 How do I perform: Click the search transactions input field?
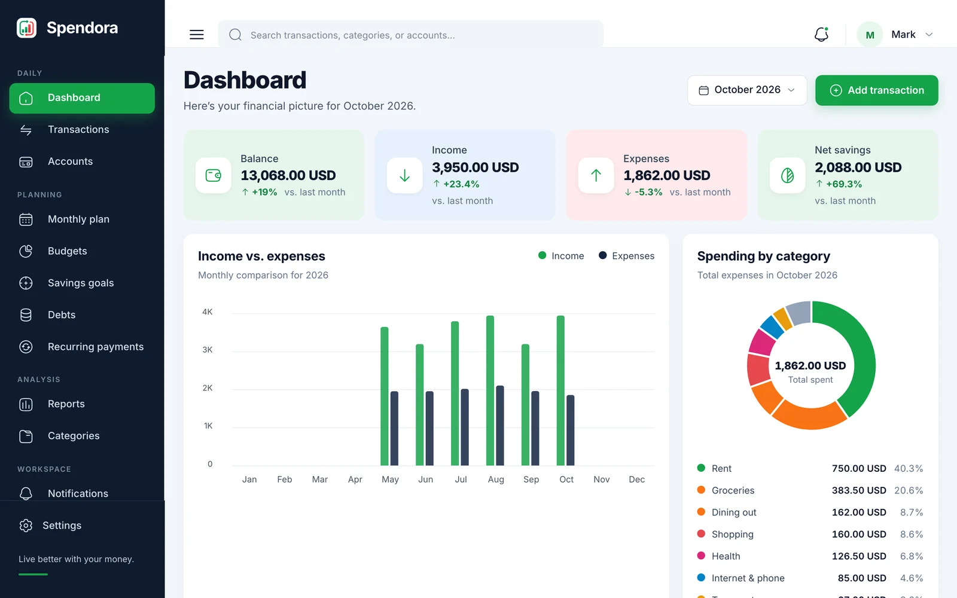pos(410,35)
